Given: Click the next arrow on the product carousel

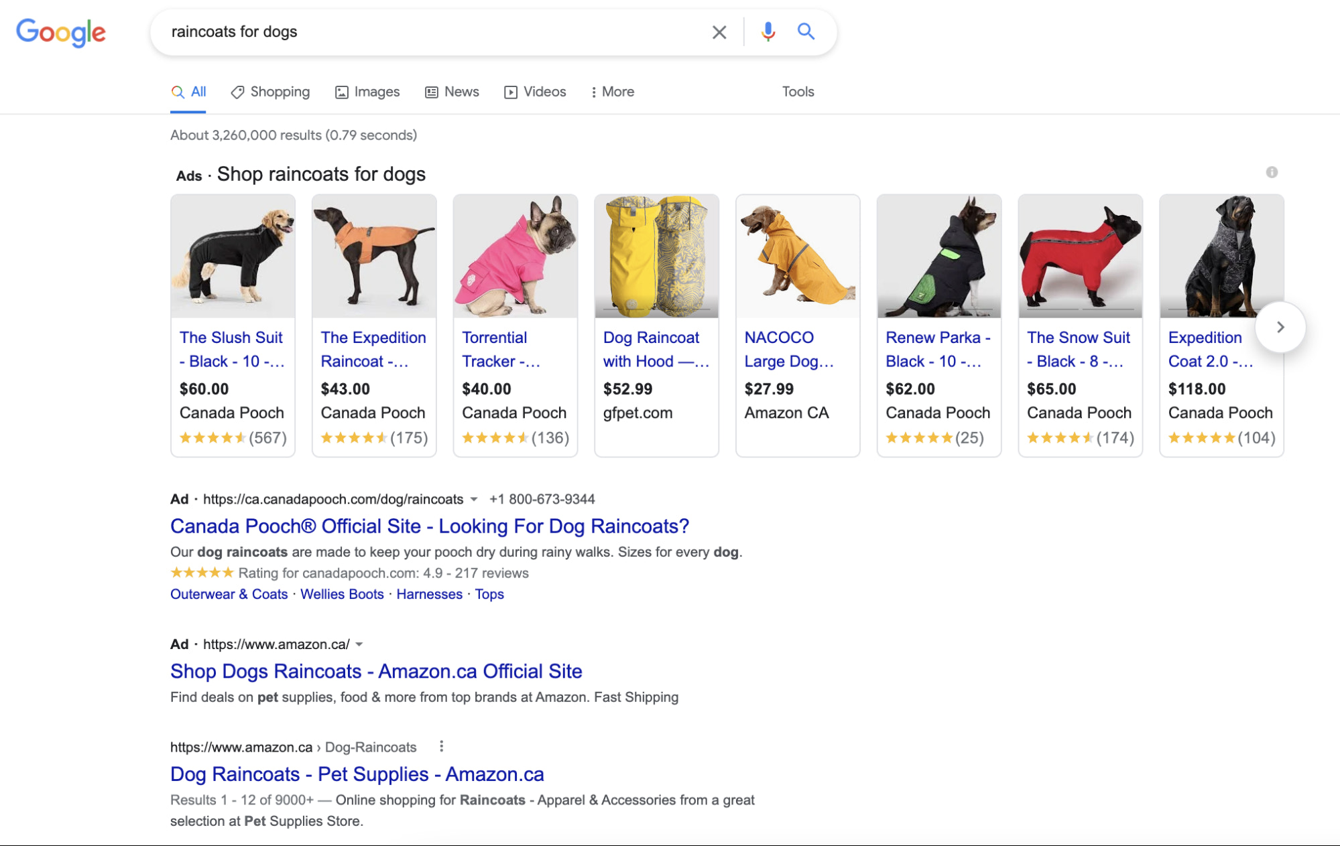Looking at the screenshot, I should 1280,327.
